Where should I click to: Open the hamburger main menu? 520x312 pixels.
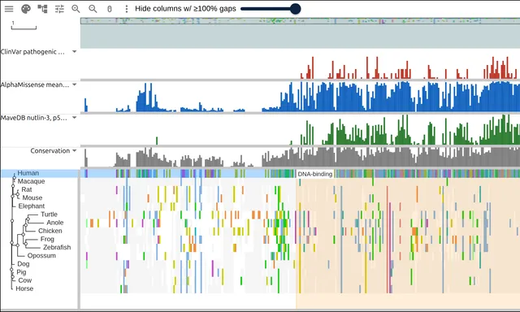pyautogui.click(x=9, y=9)
